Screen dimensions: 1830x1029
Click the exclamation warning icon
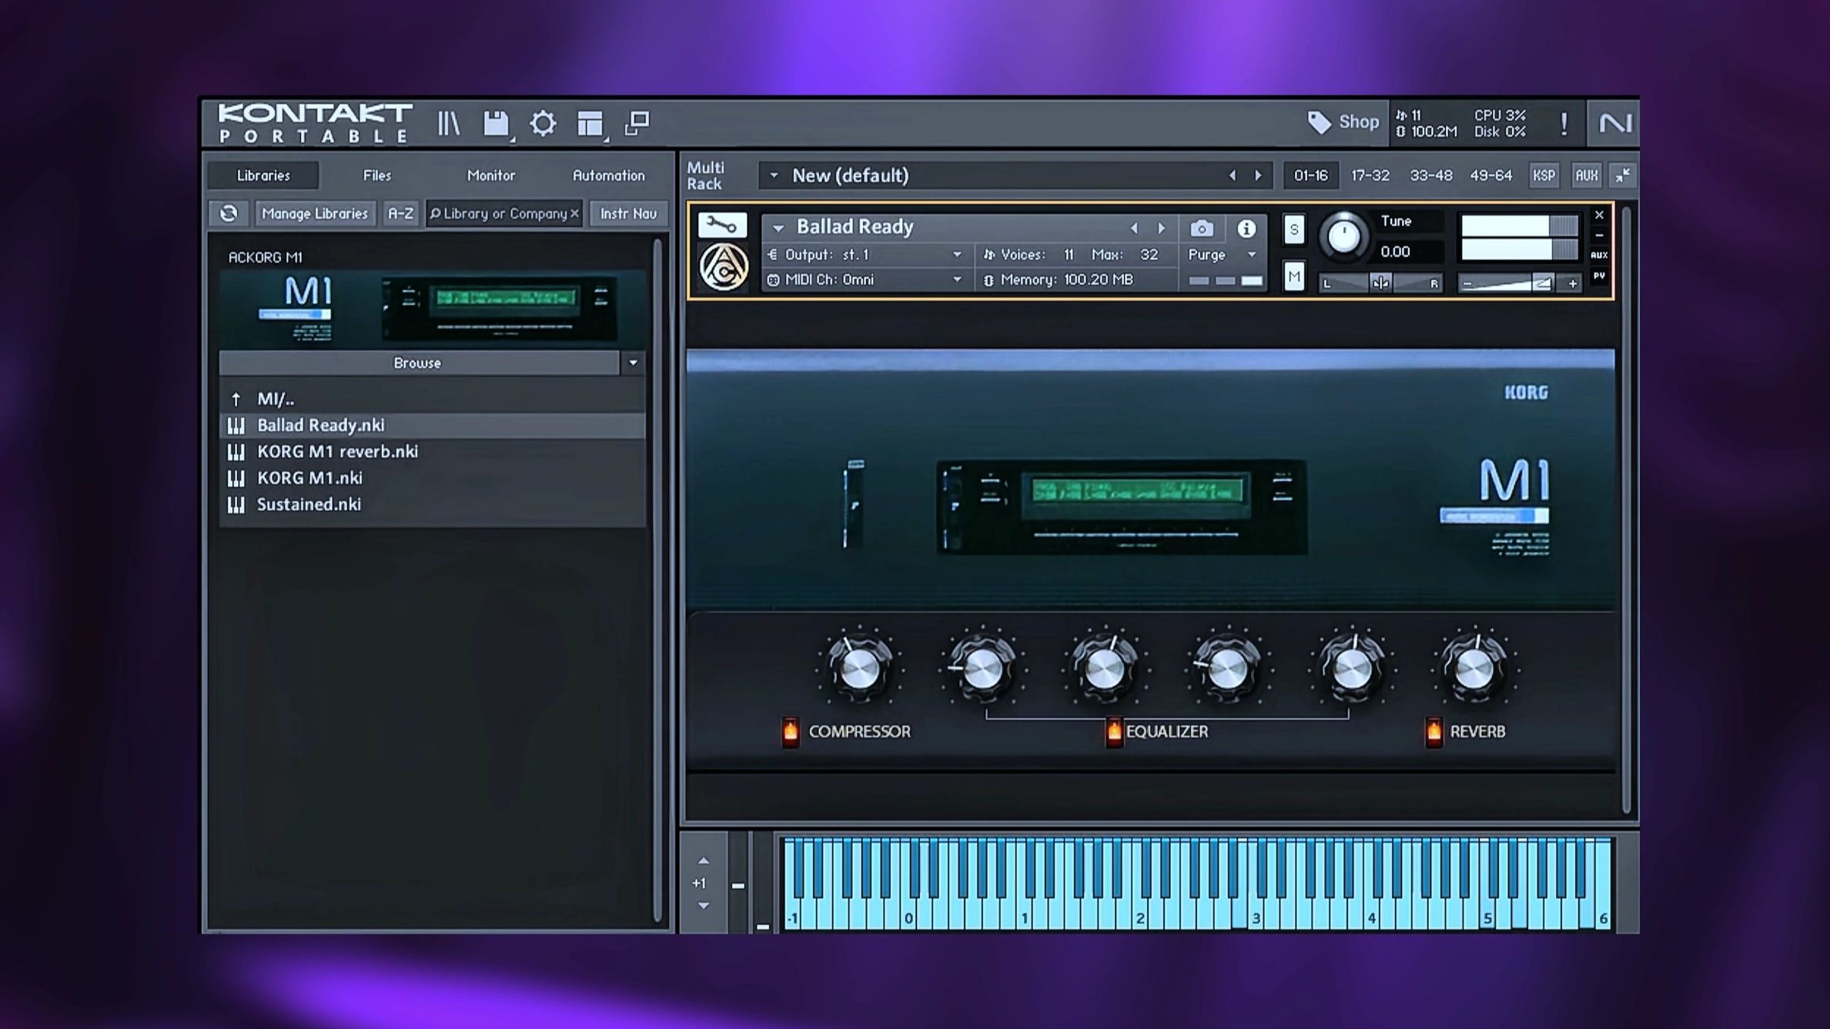(x=1564, y=123)
